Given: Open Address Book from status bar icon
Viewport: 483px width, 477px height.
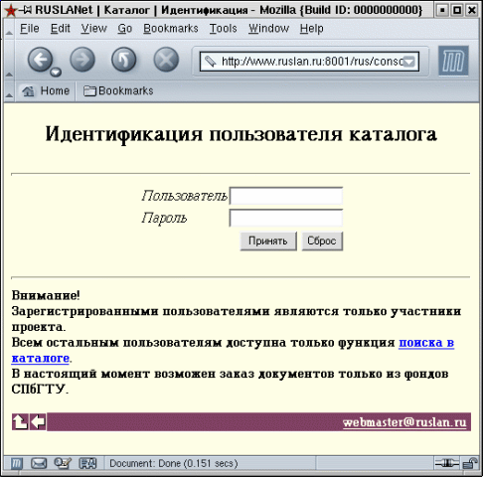Looking at the screenshot, I should pyautogui.click(x=87, y=463).
